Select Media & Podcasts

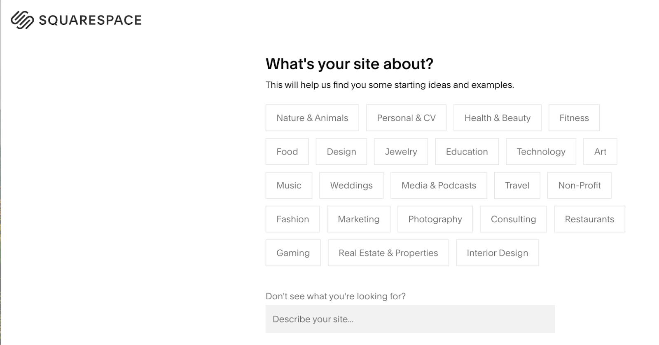point(438,185)
